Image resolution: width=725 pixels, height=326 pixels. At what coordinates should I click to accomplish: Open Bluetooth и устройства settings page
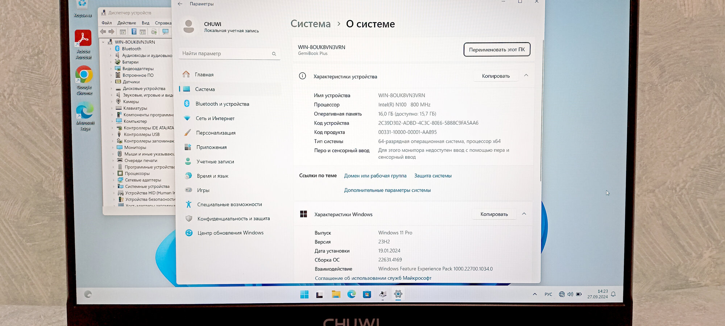(231, 104)
